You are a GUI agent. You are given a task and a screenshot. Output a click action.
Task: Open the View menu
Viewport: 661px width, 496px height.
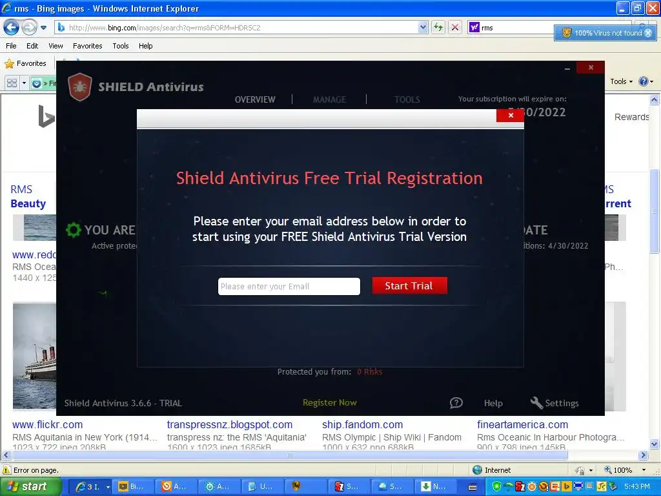click(x=56, y=46)
